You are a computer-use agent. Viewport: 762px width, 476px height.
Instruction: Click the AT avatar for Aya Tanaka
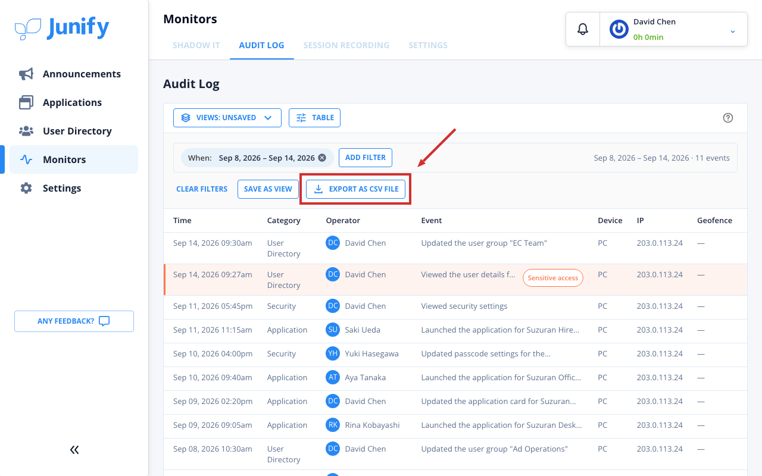click(x=333, y=377)
